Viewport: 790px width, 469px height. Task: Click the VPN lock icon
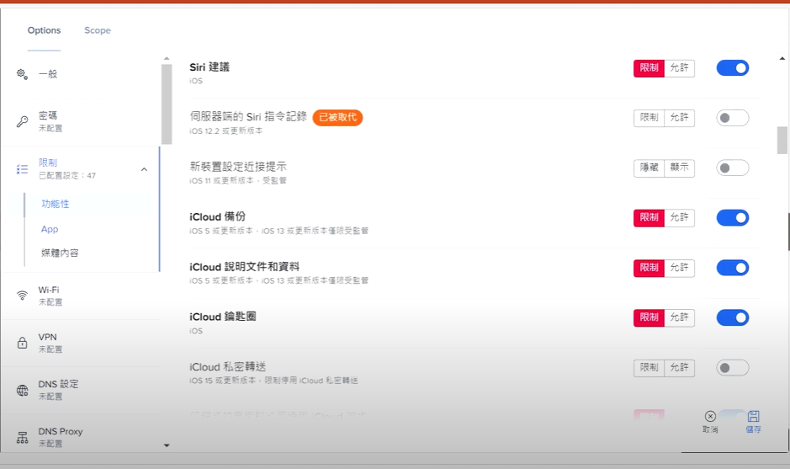[x=22, y=343]
